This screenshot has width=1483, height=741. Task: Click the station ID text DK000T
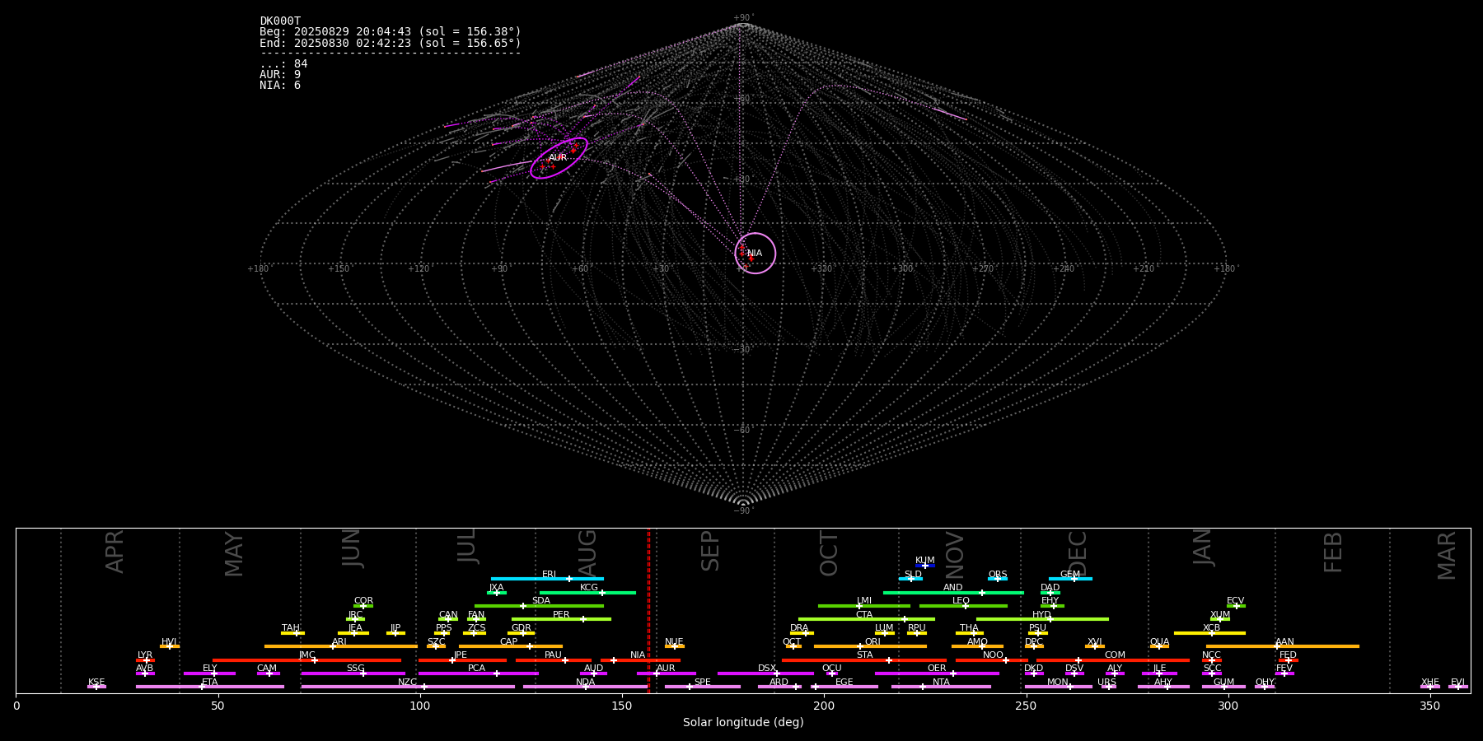[280, 21]
